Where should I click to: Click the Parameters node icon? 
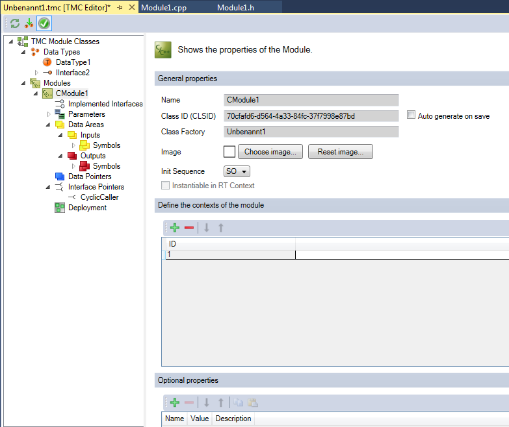tap(60, 114)
